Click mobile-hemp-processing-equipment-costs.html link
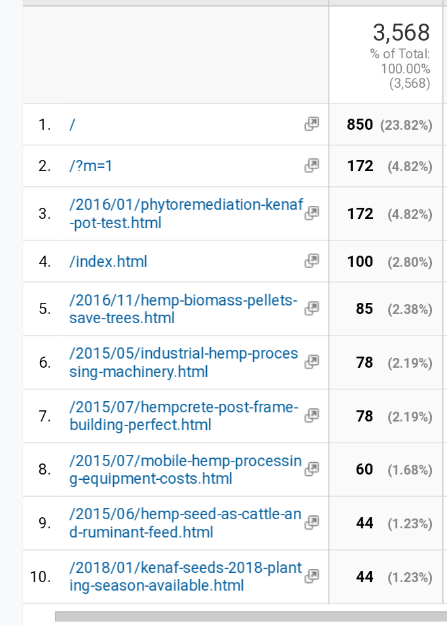 (185, 469)
